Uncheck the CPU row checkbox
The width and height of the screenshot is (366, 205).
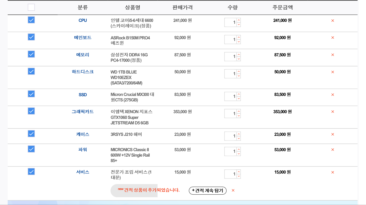(31, 20)
